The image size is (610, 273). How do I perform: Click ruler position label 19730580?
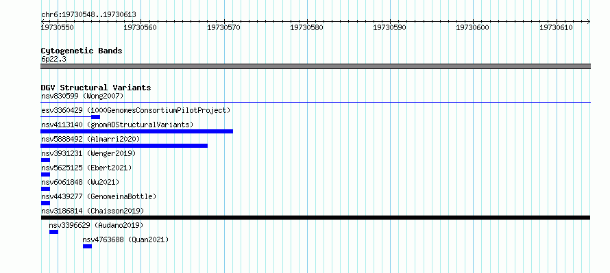click(307, 27)
